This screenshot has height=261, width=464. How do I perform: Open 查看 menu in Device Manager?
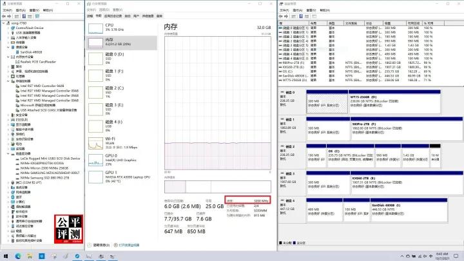(34, 10)
